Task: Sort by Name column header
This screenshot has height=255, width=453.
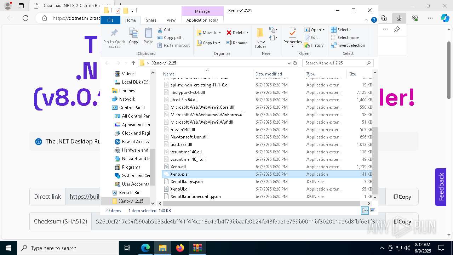Action: point(207,74)
